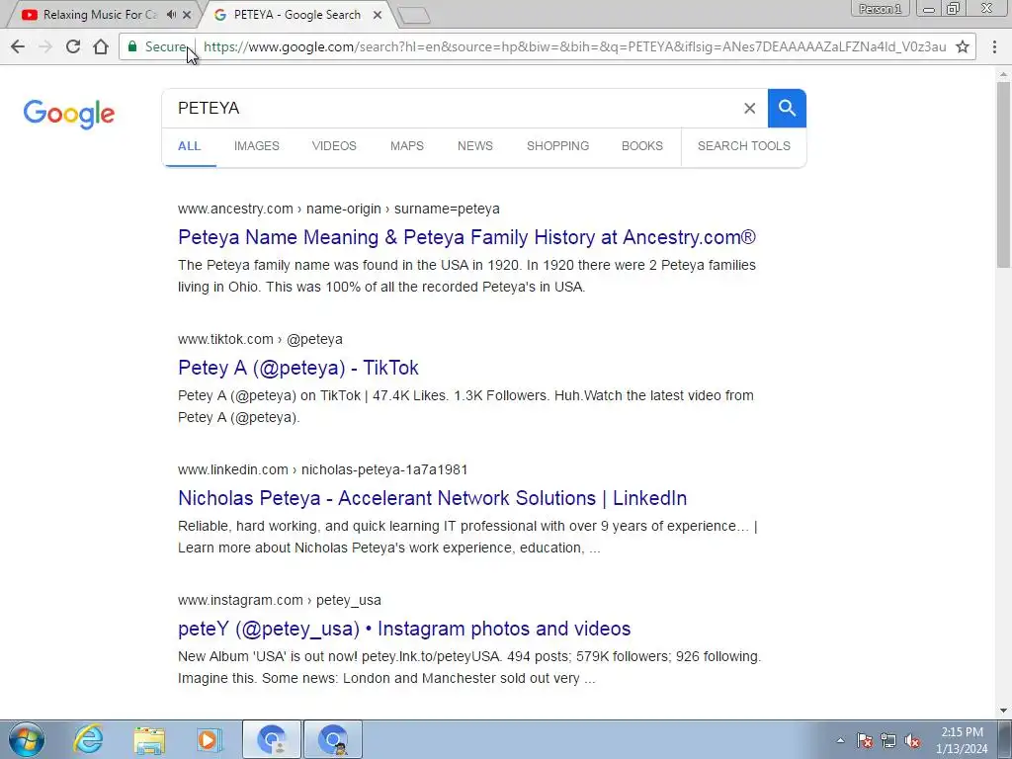
Task: Show hidden tray icons arrow
Action: tap(840, 740)
